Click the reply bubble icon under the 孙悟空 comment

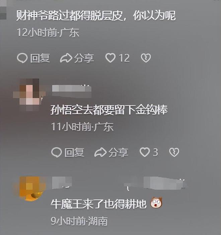coord(56,152)
